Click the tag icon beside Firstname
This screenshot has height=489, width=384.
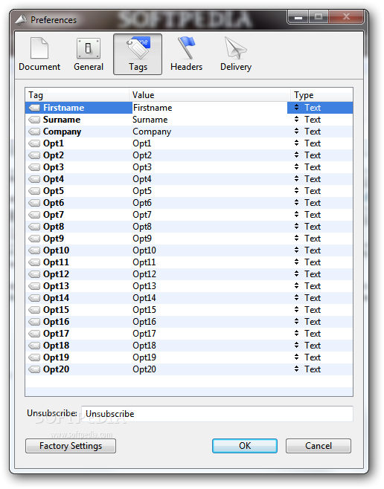click(34, 108)
